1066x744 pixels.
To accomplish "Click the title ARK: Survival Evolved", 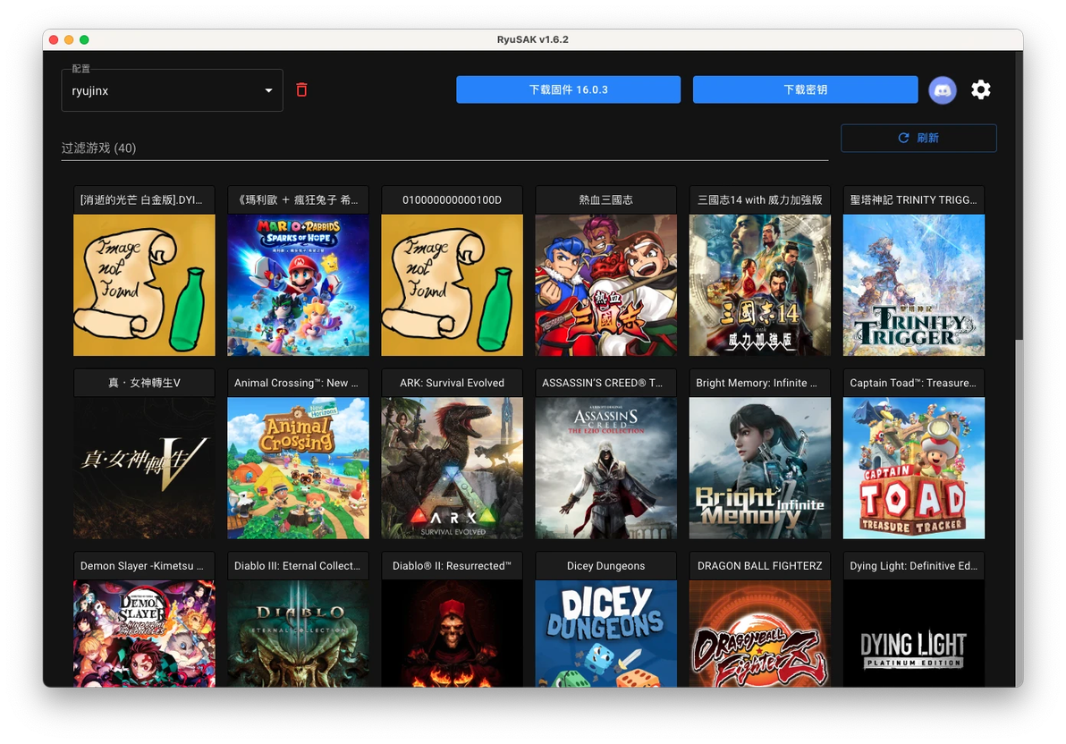I will point(453,383).
